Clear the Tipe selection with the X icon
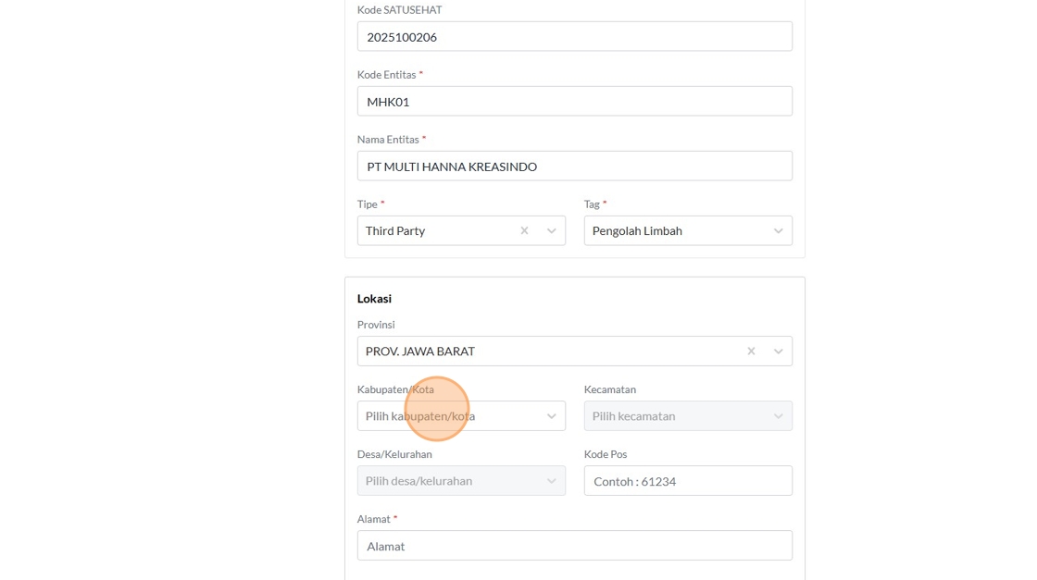1037x580 pixels. [x=524, y=231]
